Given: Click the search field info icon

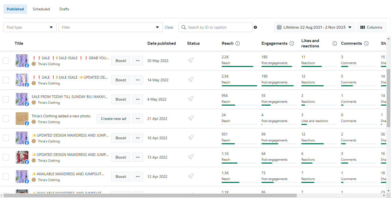Looking at the screenshot, I should pyautogui.click(x=255, y=27).
